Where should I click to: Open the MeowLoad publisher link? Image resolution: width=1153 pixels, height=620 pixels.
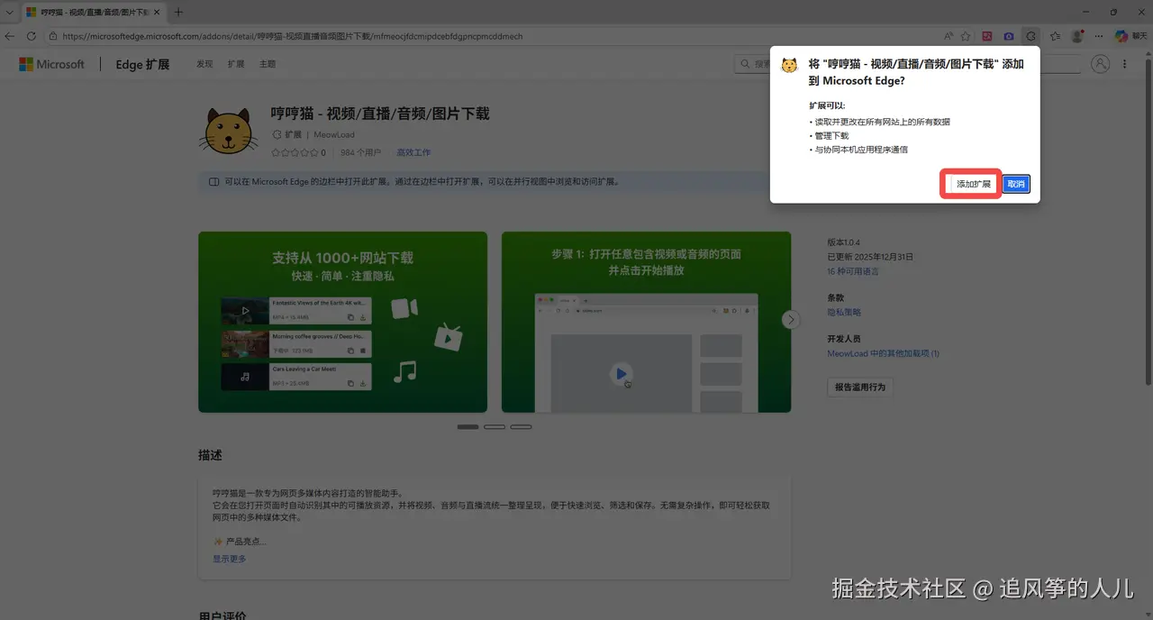[x=334, y=134]
